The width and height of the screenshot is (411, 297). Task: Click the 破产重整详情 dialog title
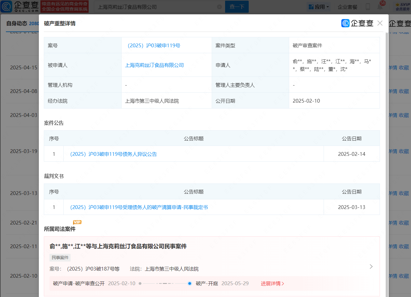60,23
